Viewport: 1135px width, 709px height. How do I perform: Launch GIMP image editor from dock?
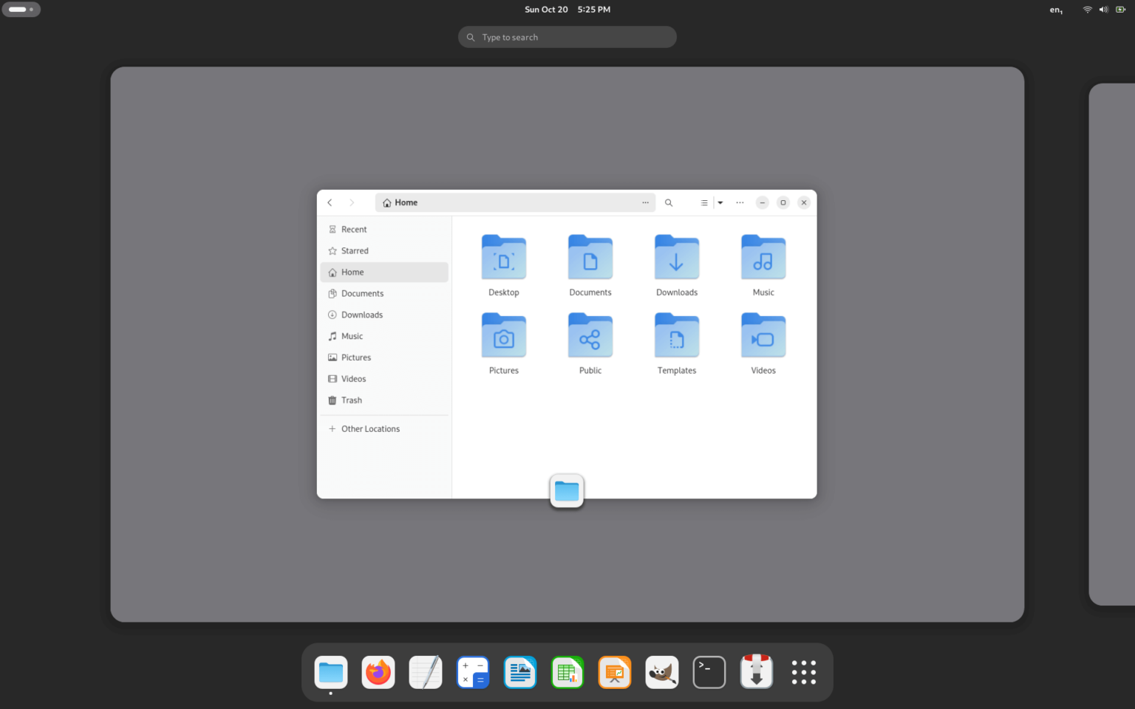pyautogui.click(x=662, y=673)
